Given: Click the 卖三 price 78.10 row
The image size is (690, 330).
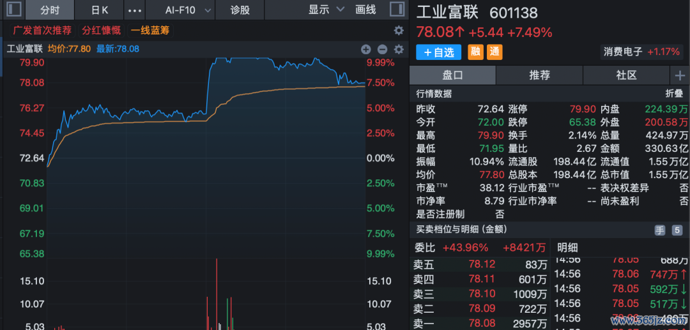Looking at the screenshot, I should click(x=480, y=294).
